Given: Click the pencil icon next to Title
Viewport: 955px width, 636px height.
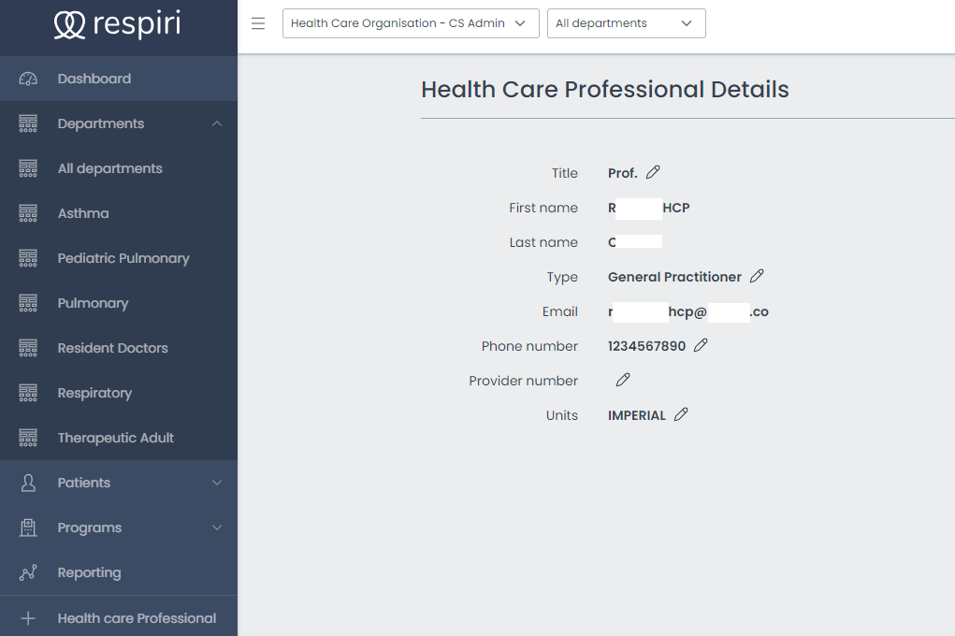Looking at the screenshot, I should 653,172.
